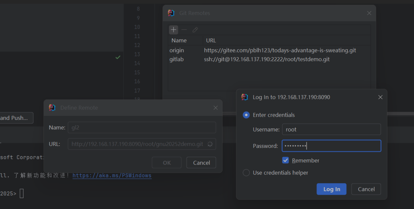Image resolution: width=414 pixels, height=209 pixels.
Task: Open the aka.ms/PSWindows link in terminal
Action: pos(112,175)
